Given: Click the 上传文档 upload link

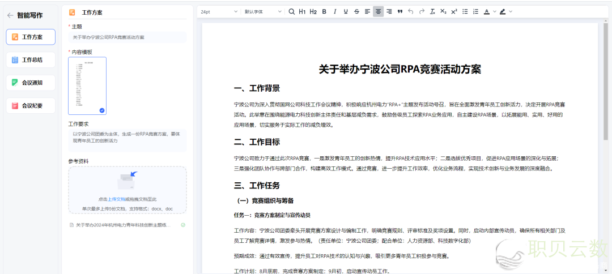Looking at the screenshot, I should [117, 199].
